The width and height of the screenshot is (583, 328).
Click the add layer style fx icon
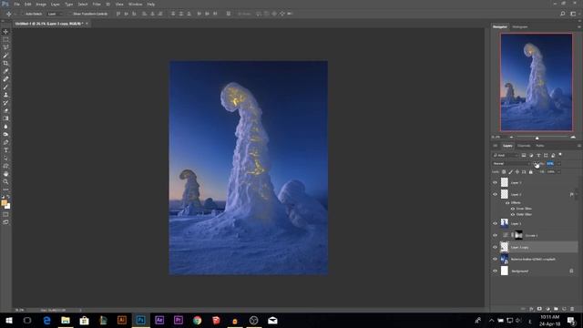pos(531,309)
